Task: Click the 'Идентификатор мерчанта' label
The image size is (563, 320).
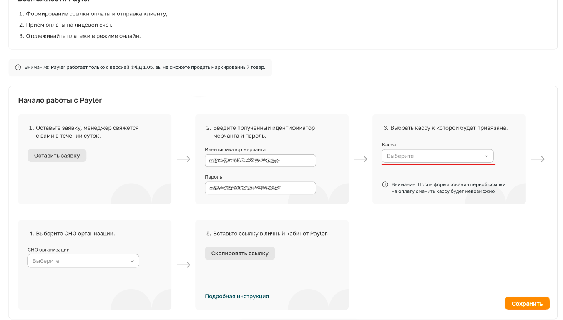Action: [235, 149]
